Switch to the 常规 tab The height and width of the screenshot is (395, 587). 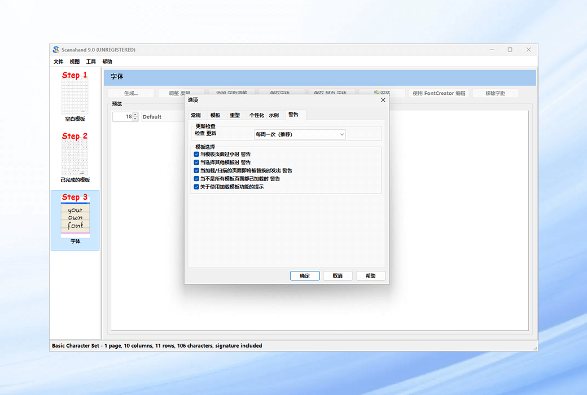point(196,115)
